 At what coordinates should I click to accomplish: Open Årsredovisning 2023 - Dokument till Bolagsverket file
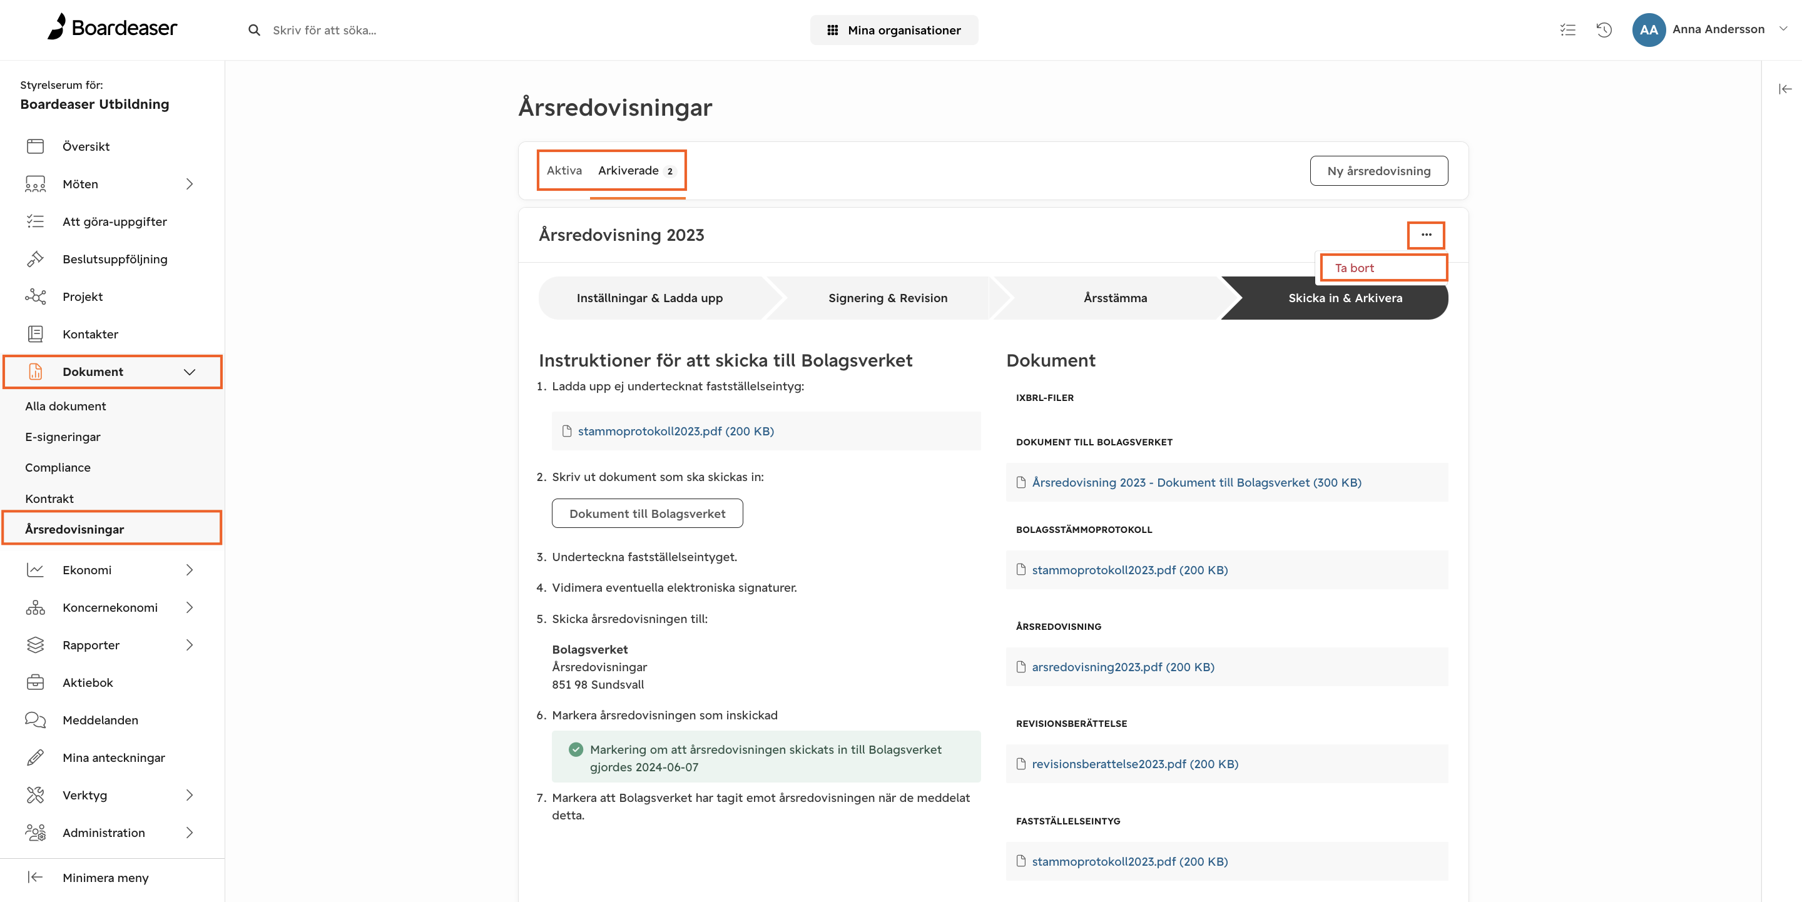click(1197, 482)
